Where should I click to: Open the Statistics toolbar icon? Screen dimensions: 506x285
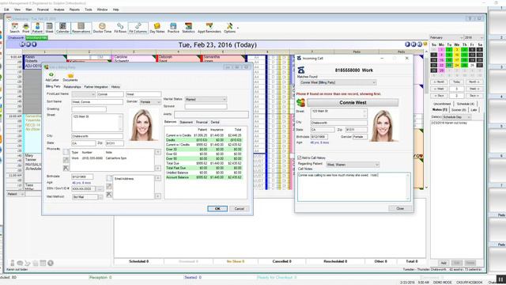point(188,28)
